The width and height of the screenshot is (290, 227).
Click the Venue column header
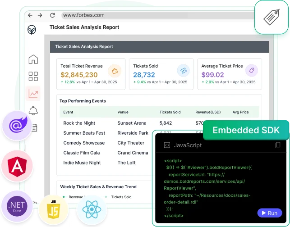(x=123, y=112)
